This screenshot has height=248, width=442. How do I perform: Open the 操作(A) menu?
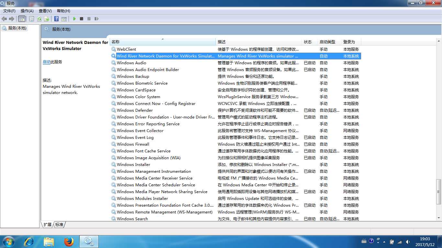(x=27, y=11)
